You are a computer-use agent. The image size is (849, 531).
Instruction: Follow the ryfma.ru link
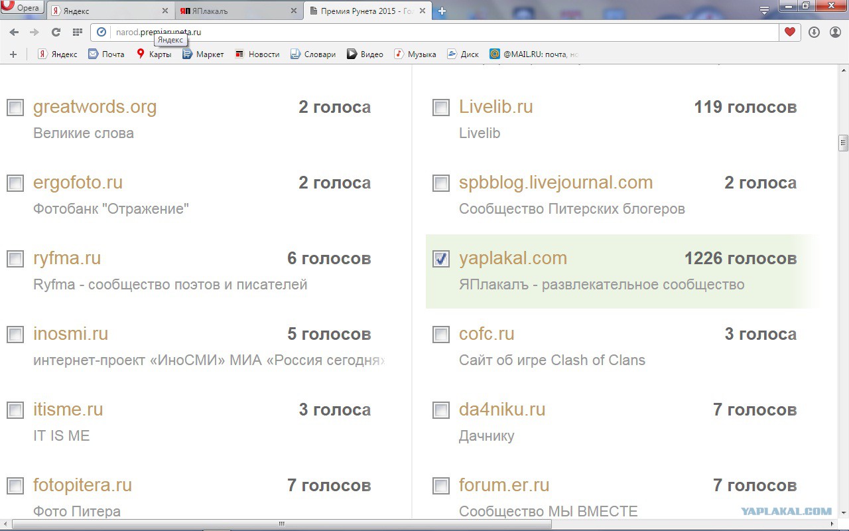click(x=67, y=258)
